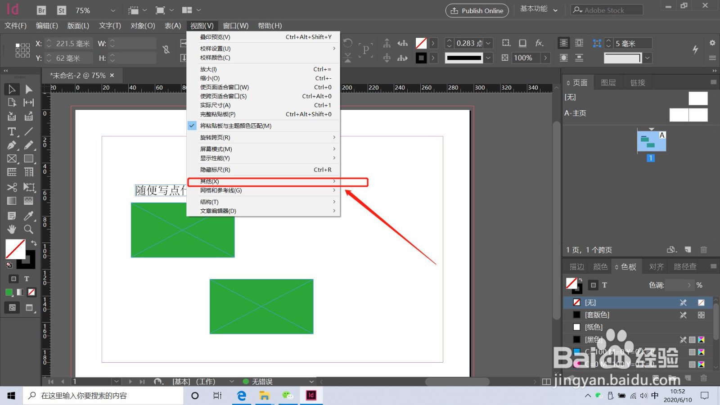Select the Selection tool arrow

(12, 89)
